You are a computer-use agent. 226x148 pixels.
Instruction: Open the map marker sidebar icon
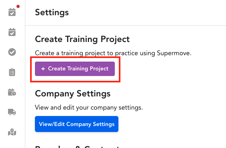tap(12, 132)
